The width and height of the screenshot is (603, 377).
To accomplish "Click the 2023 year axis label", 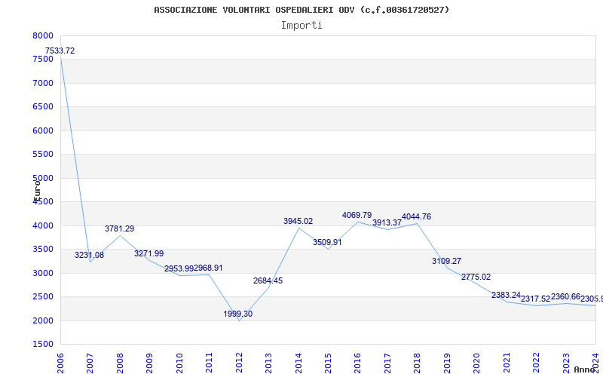I will click(x=566, y=363).
